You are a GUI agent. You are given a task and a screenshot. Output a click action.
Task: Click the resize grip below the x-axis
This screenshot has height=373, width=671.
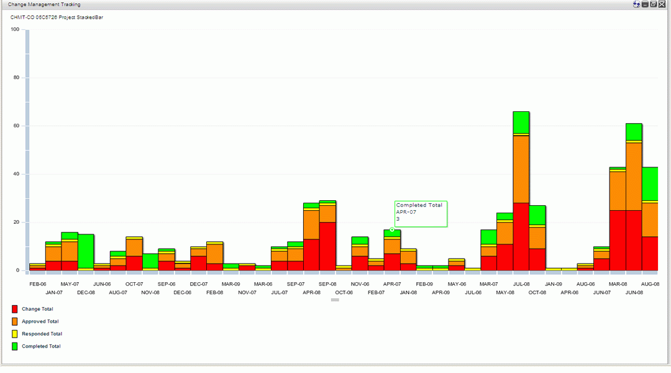pyautogui.click(x=335, y=300)
